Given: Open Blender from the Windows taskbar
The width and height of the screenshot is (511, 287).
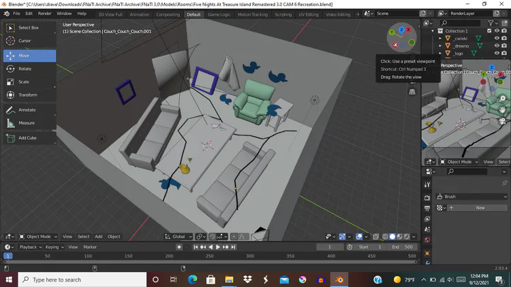Looking at the screenshot, I should (339, 280).
